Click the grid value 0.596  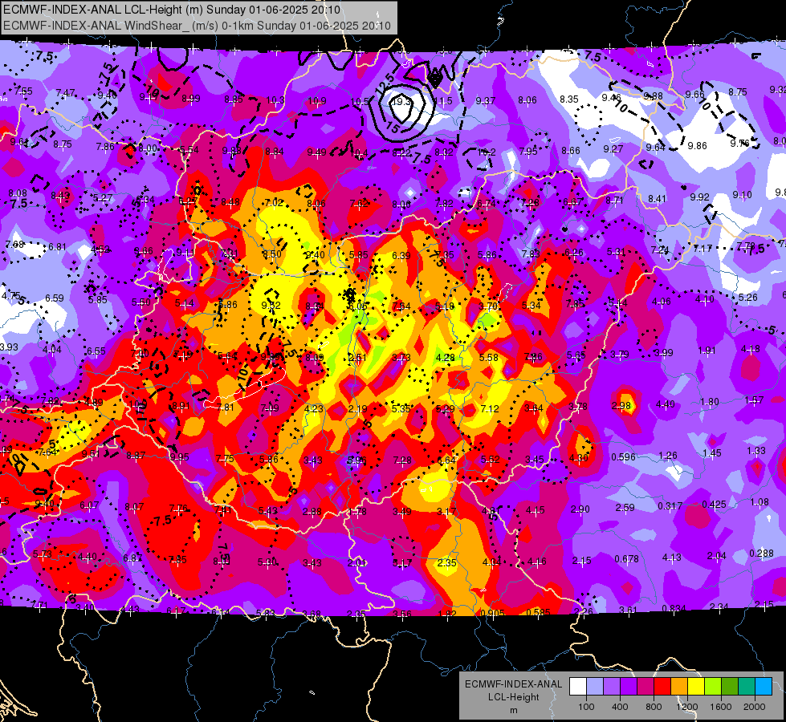(623, 457)
